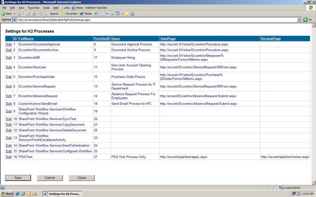Screen dimensions: 316x197
Task: Click the 11:01 AM system clock
Action: (308, 194)
